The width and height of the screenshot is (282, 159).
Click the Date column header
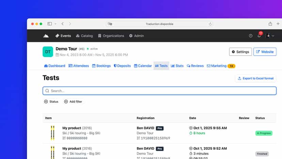click(x=193, y=118)
